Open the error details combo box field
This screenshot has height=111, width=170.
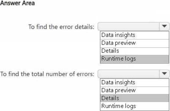point(133,27)
